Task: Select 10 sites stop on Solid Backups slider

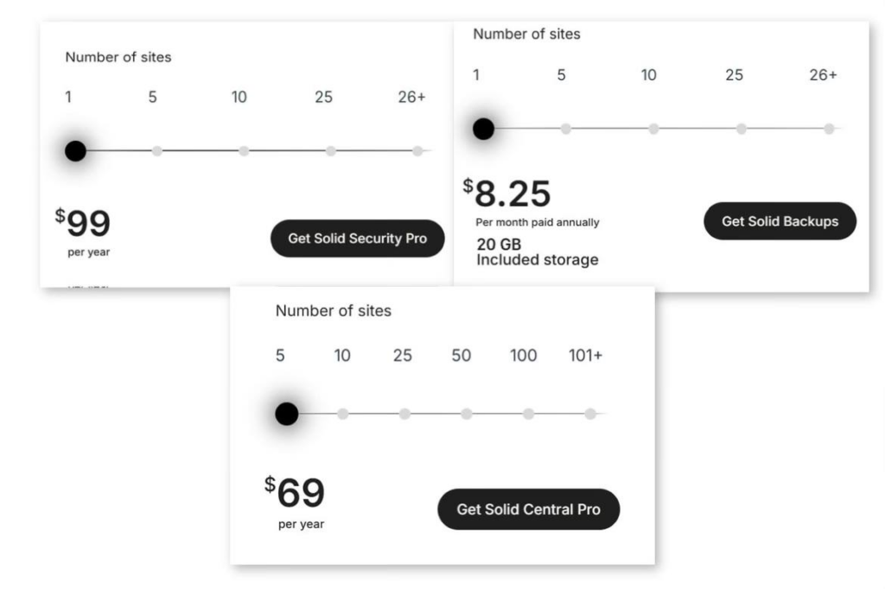Action: tap(653, 129)
